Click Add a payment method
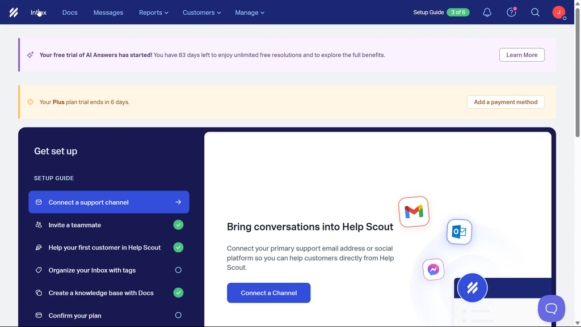This screenshot has width=581, height=327. [506, 102]
